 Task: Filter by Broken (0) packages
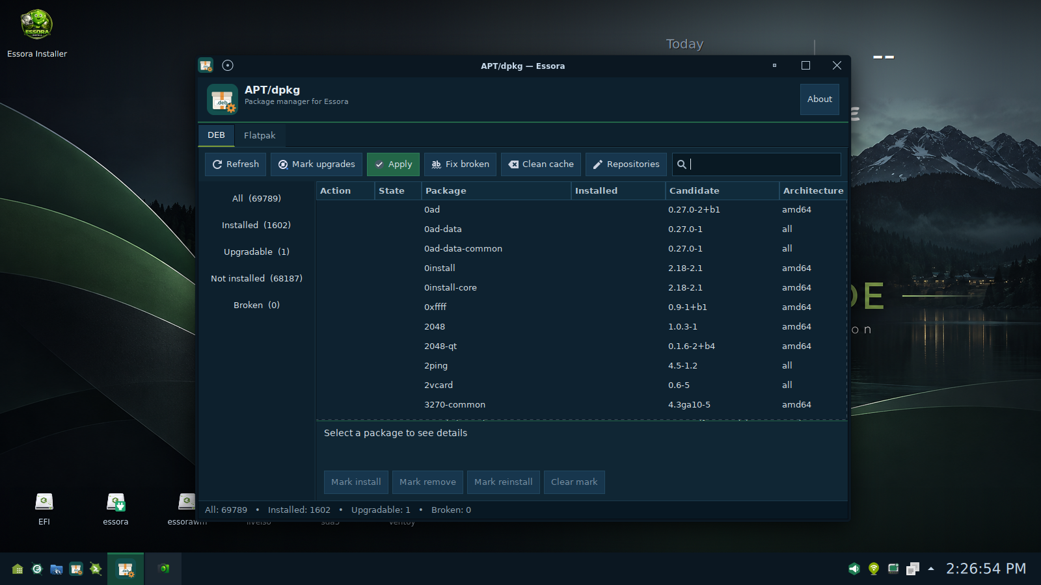[x=256, y=305]
